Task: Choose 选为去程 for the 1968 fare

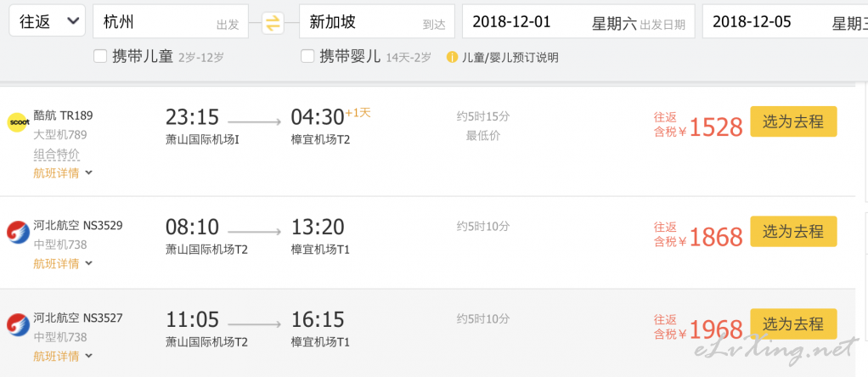Action: click(793, 324)
